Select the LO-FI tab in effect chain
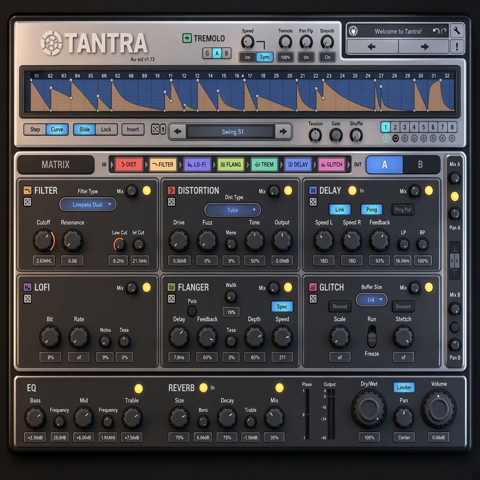 coord(197,165)
